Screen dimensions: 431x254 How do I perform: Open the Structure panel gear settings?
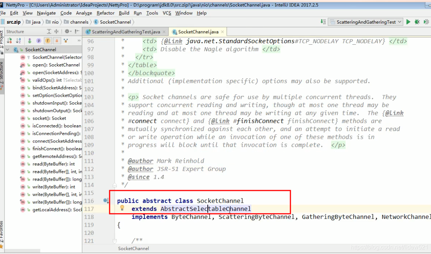coord(68,31)
